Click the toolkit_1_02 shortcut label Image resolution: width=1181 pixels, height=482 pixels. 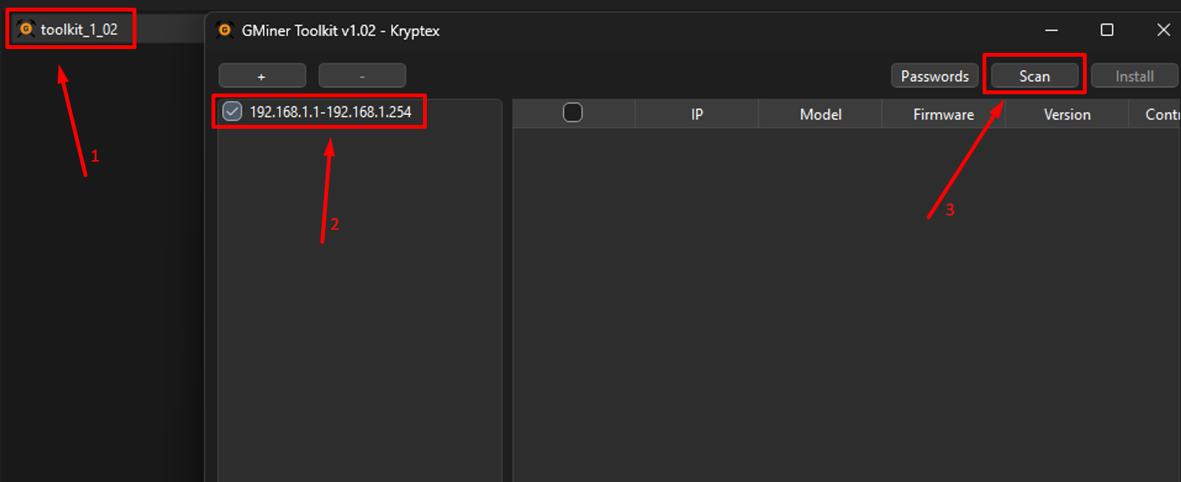point(79,30)
